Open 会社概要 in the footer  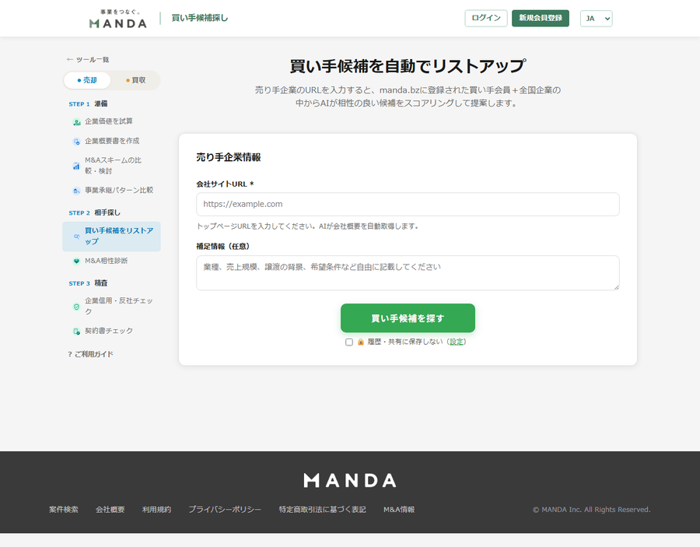[x=110, y=510]
